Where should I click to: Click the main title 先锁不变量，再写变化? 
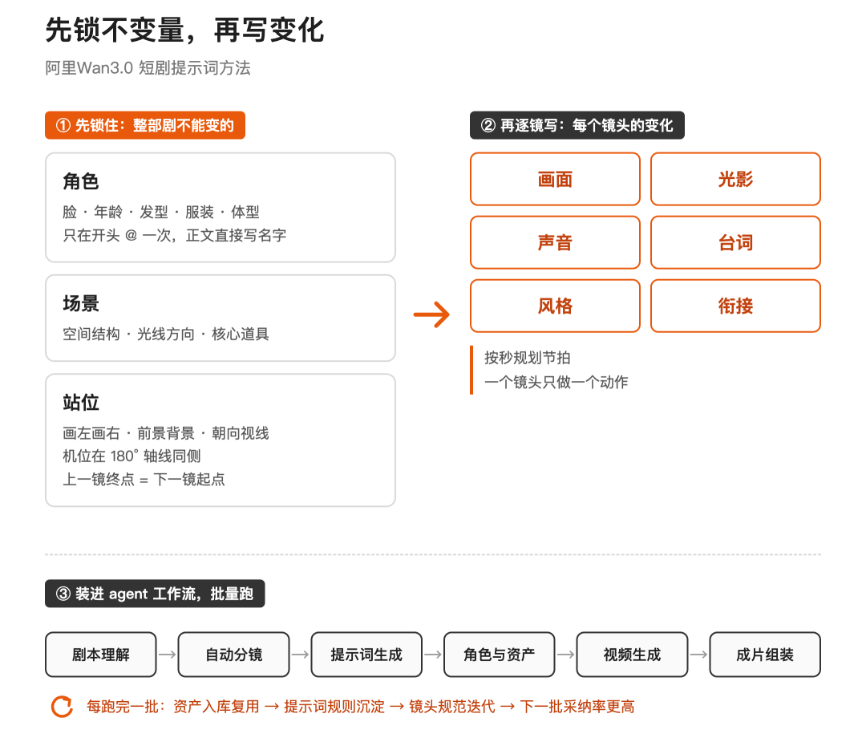(184, 30)
